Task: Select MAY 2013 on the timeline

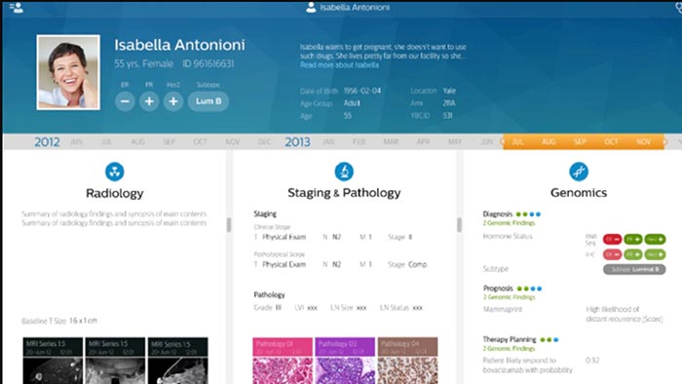Action: click(x=455, y=142)
